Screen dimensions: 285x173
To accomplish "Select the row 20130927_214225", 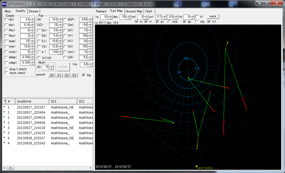I will (48, 133).
